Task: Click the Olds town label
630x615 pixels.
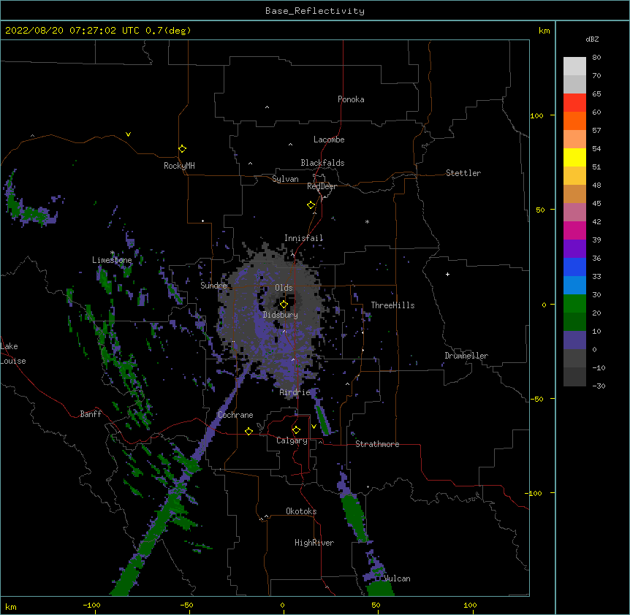Action: (x=284, y=288)
